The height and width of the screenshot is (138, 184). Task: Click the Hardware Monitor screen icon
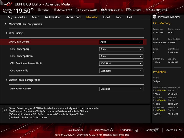click(x=155, y=17)
